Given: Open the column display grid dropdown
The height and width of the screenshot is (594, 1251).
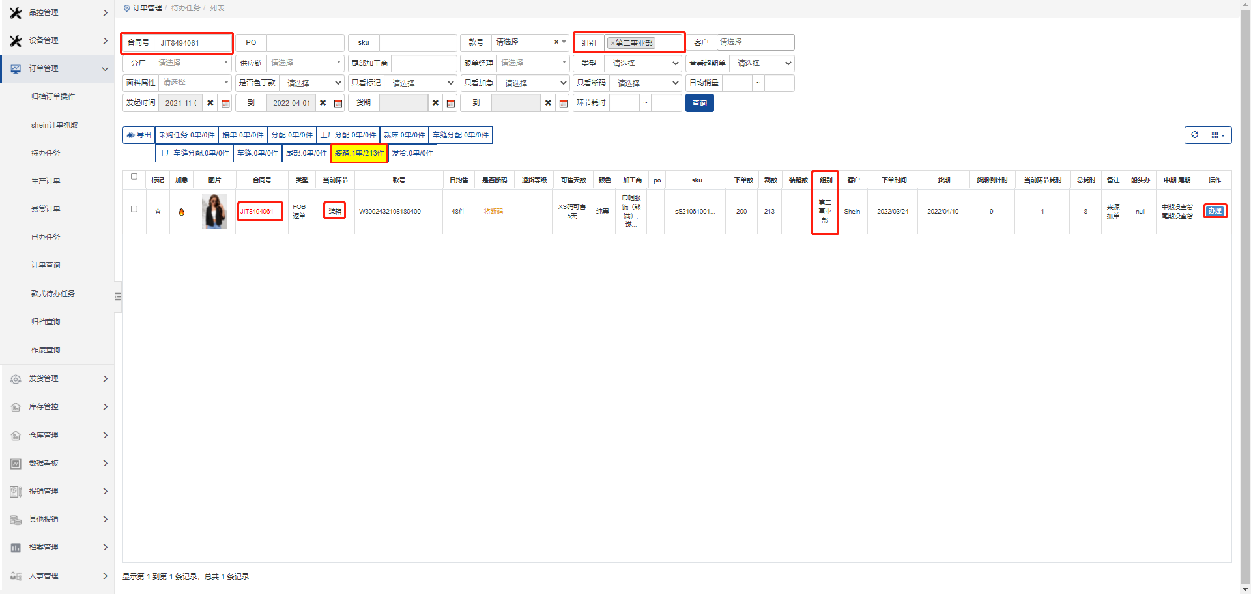Looking at the screenshot, I should coord(1218,135).
